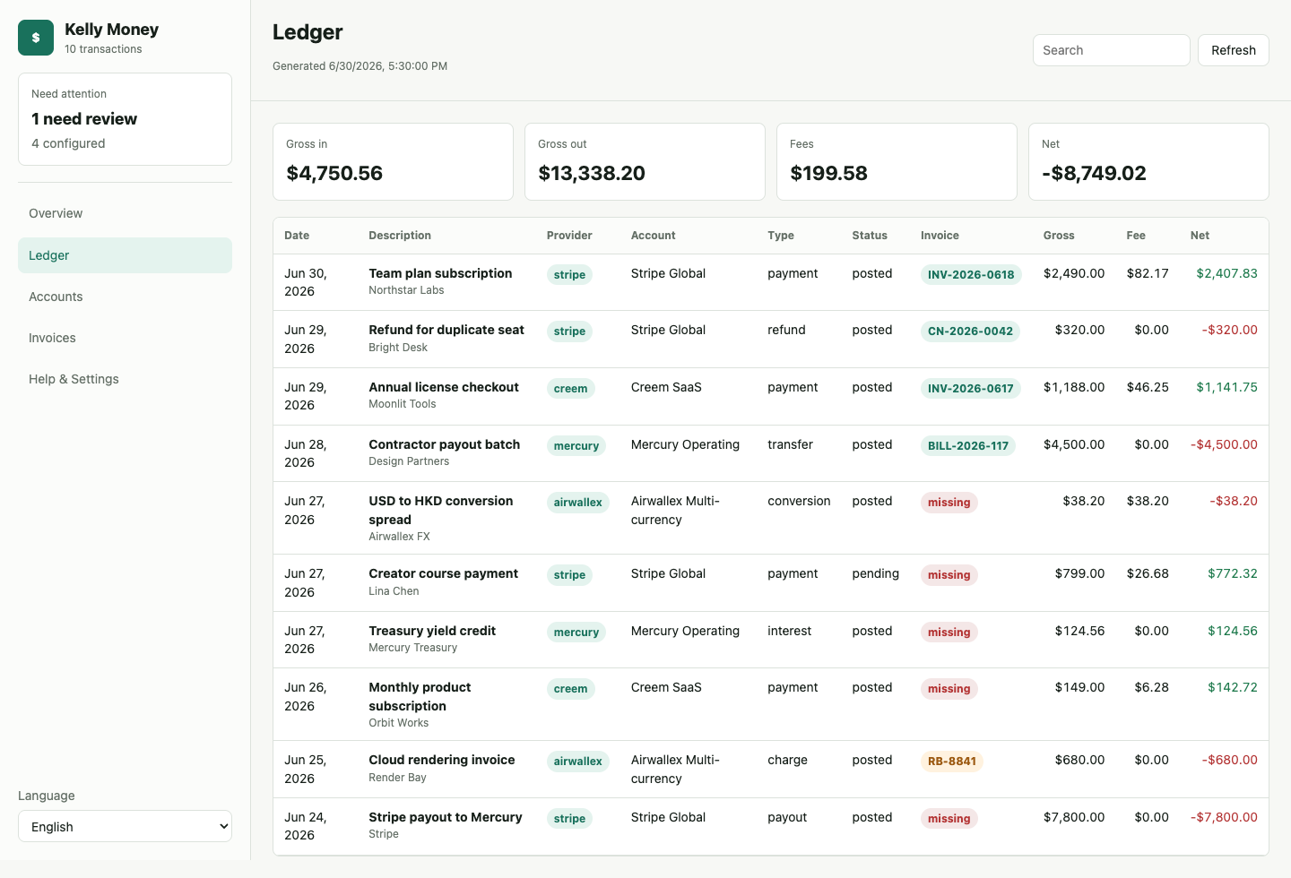Click fee value $82.17
This screenshot has width=1291, height=878.
[1148, 273]
